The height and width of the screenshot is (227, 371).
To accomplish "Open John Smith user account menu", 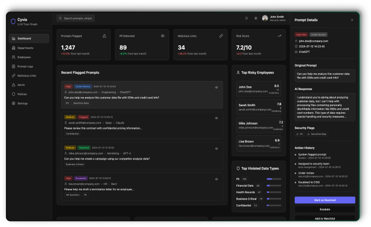I will tap(276, 18).
